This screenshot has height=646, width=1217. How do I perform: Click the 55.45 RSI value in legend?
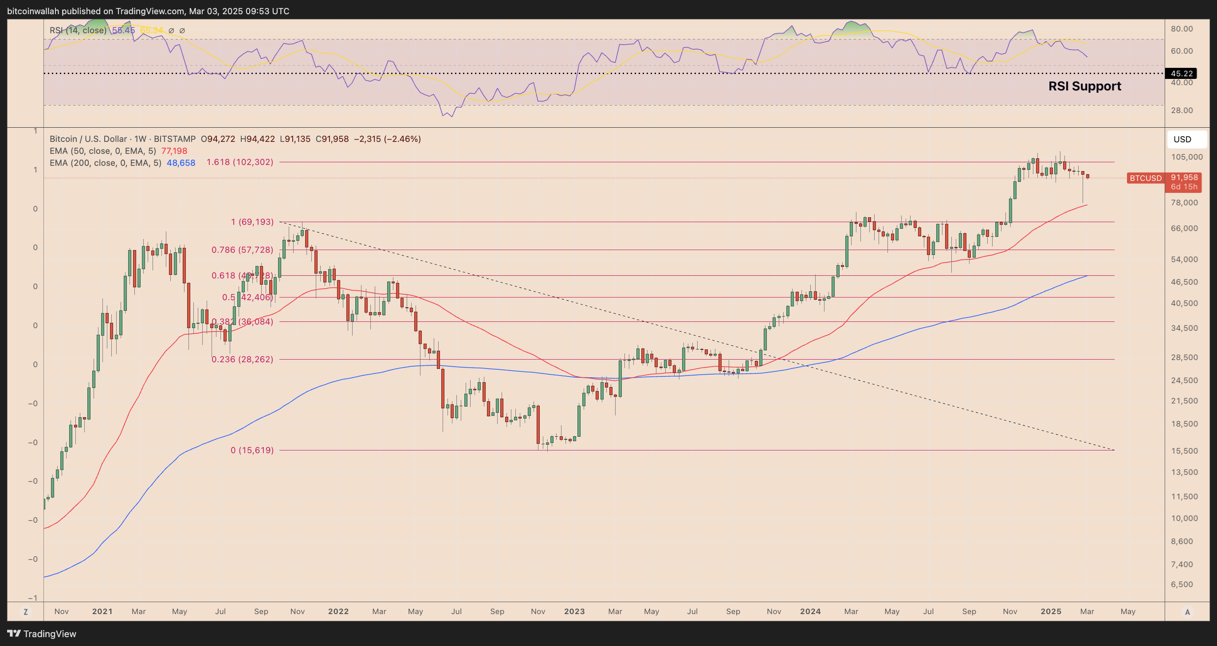(x=123, y=30)
